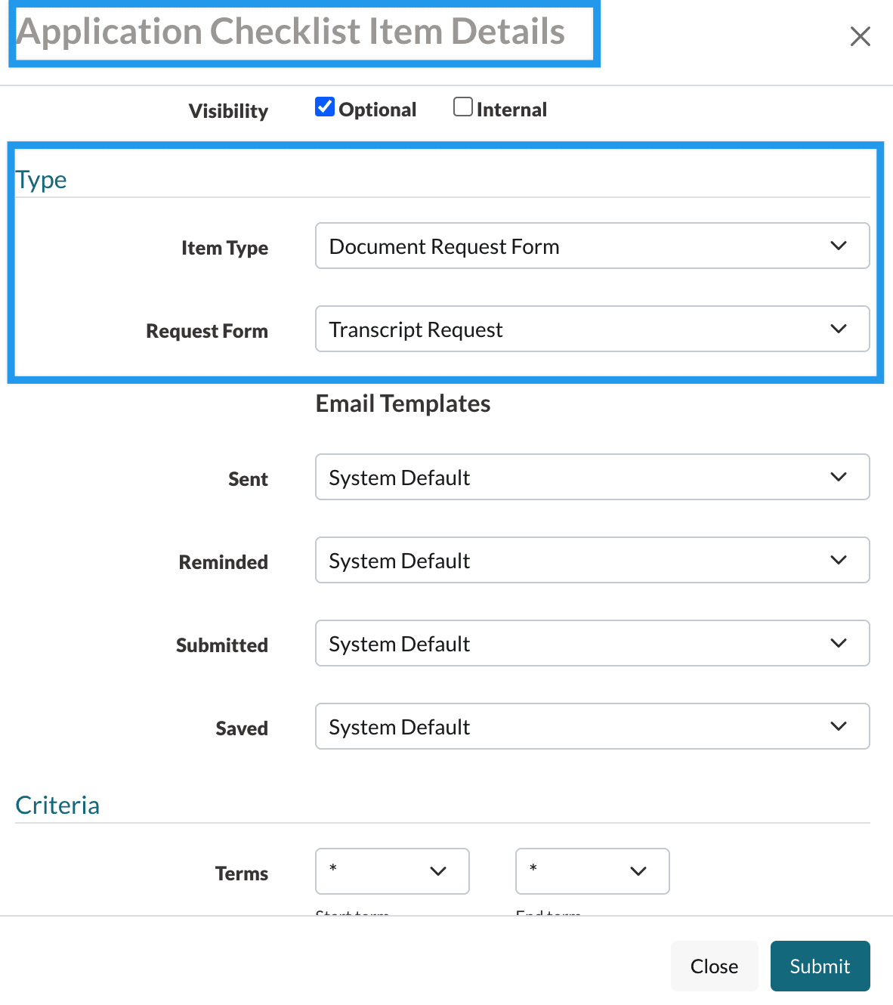Open the Sent email template dropdown
The width and height of the screenshot is (893, 1005).
592,478
